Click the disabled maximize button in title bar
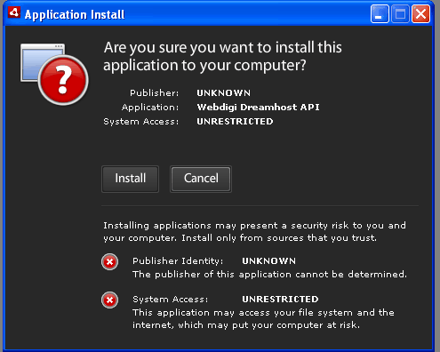Screen dimensions: 440x352 [400, 13]
